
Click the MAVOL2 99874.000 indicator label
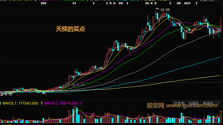61,103
